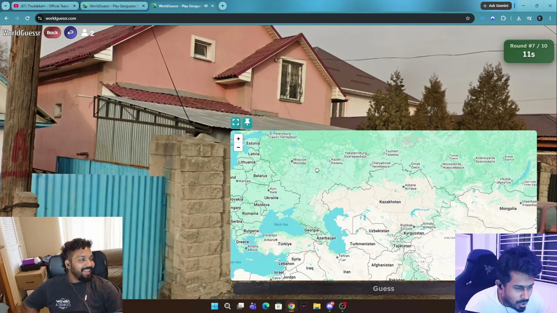557x313 pixels.
Task: Click the red Back button
Action: tap(52, 33)
